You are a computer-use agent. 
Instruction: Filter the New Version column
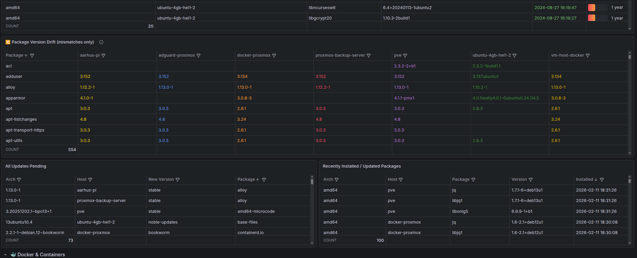point(178,180)
